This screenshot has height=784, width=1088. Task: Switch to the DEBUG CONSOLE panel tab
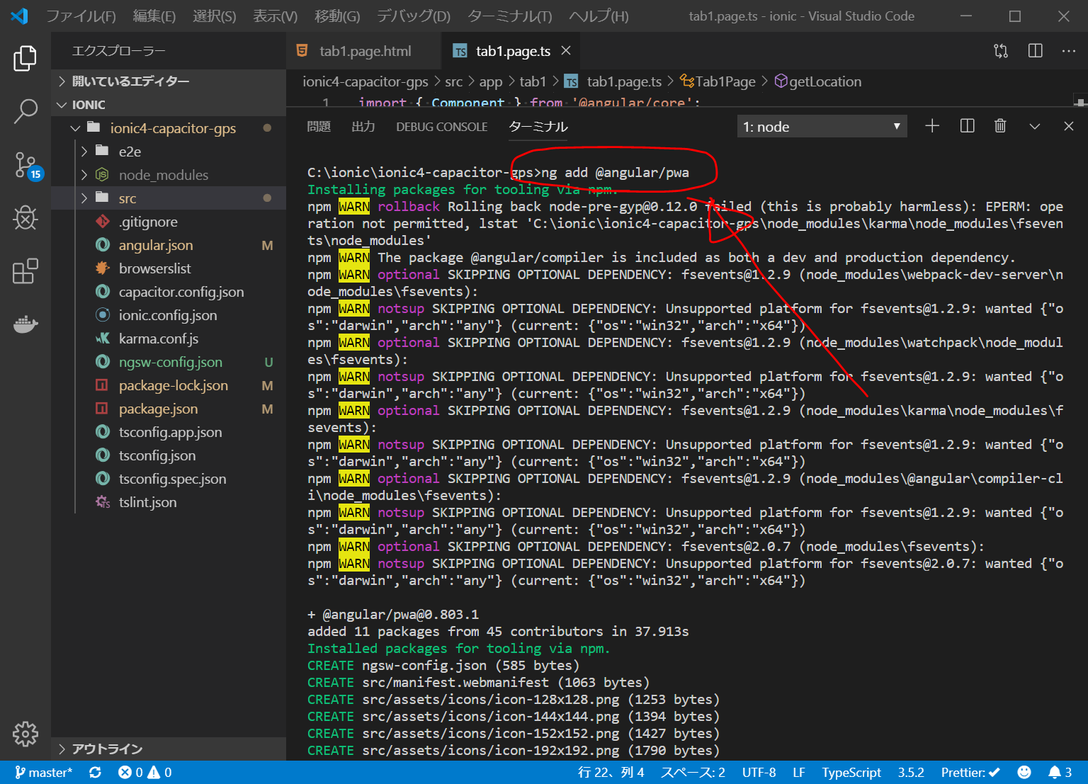point(441,127)
